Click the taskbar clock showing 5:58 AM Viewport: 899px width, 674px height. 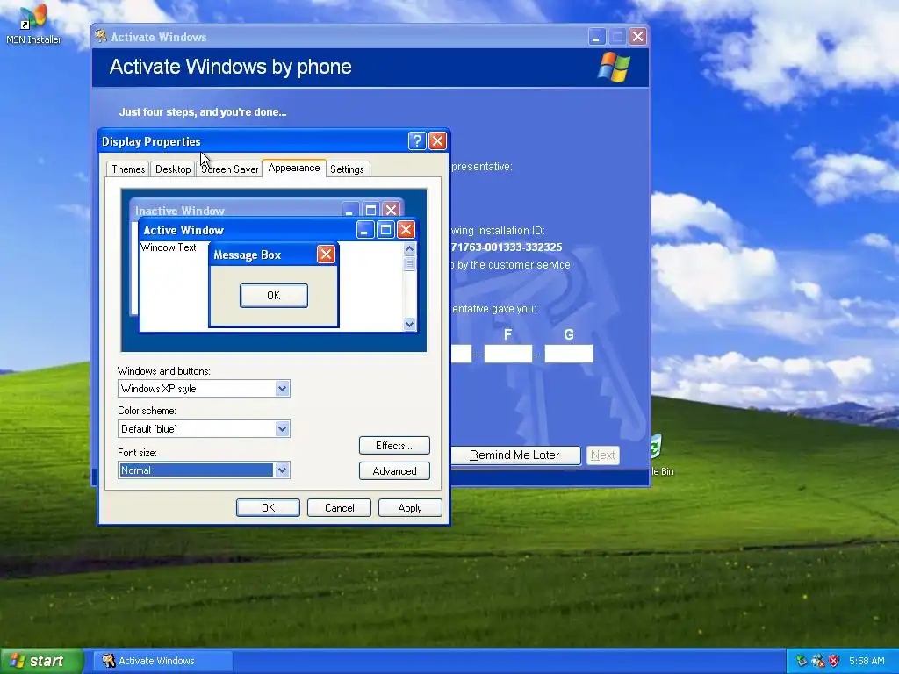[867, 661]
